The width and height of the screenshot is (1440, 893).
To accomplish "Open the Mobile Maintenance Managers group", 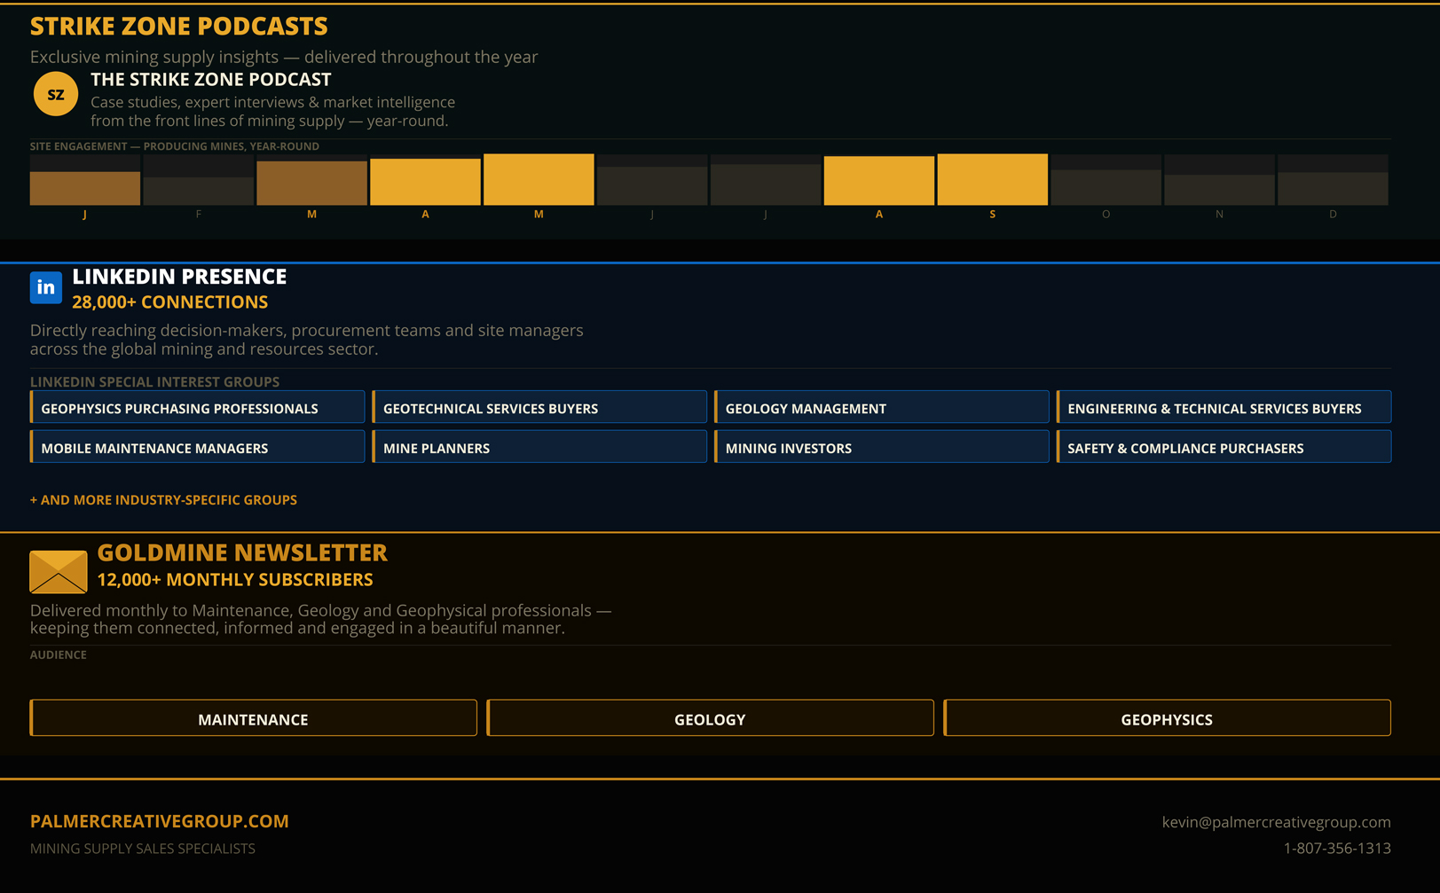I will tap(198, 448).
